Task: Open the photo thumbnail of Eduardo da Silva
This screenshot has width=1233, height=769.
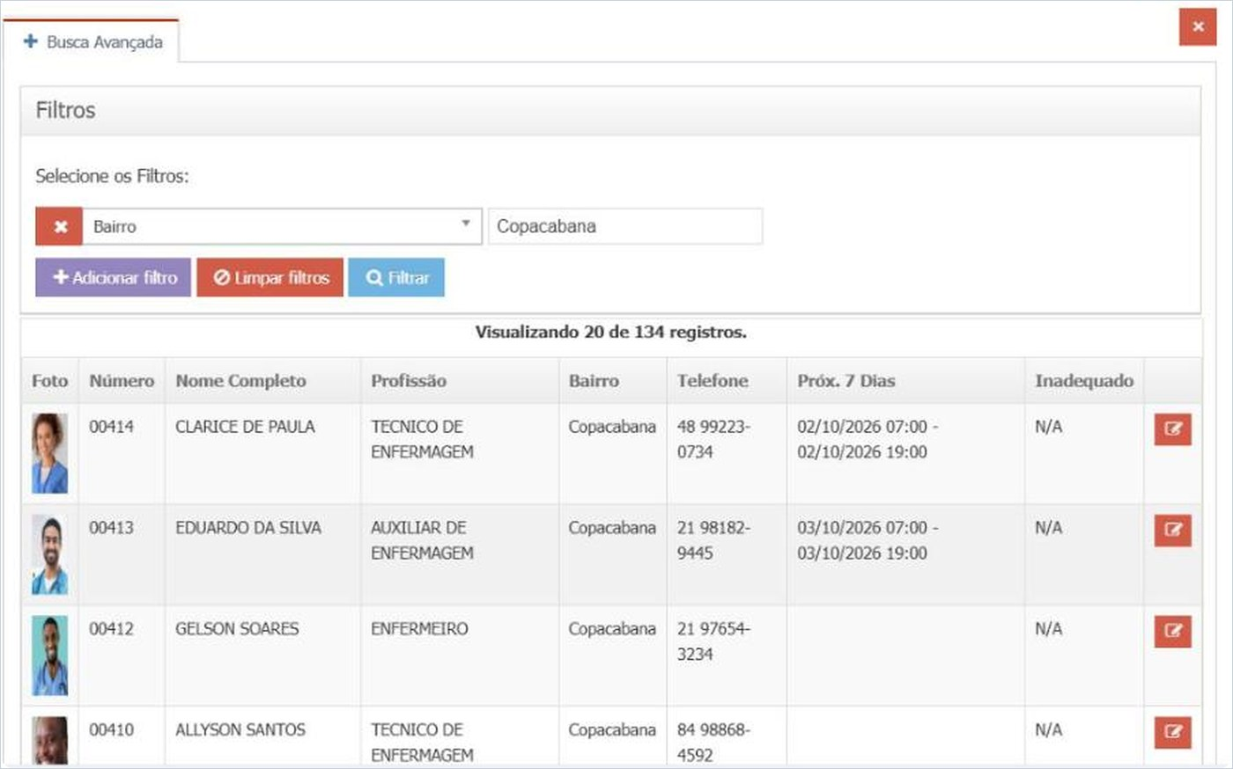Action: (50, 554)
